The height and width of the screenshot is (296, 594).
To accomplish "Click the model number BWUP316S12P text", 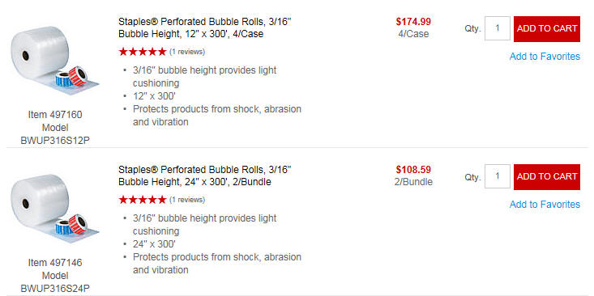I will [55, 141].
